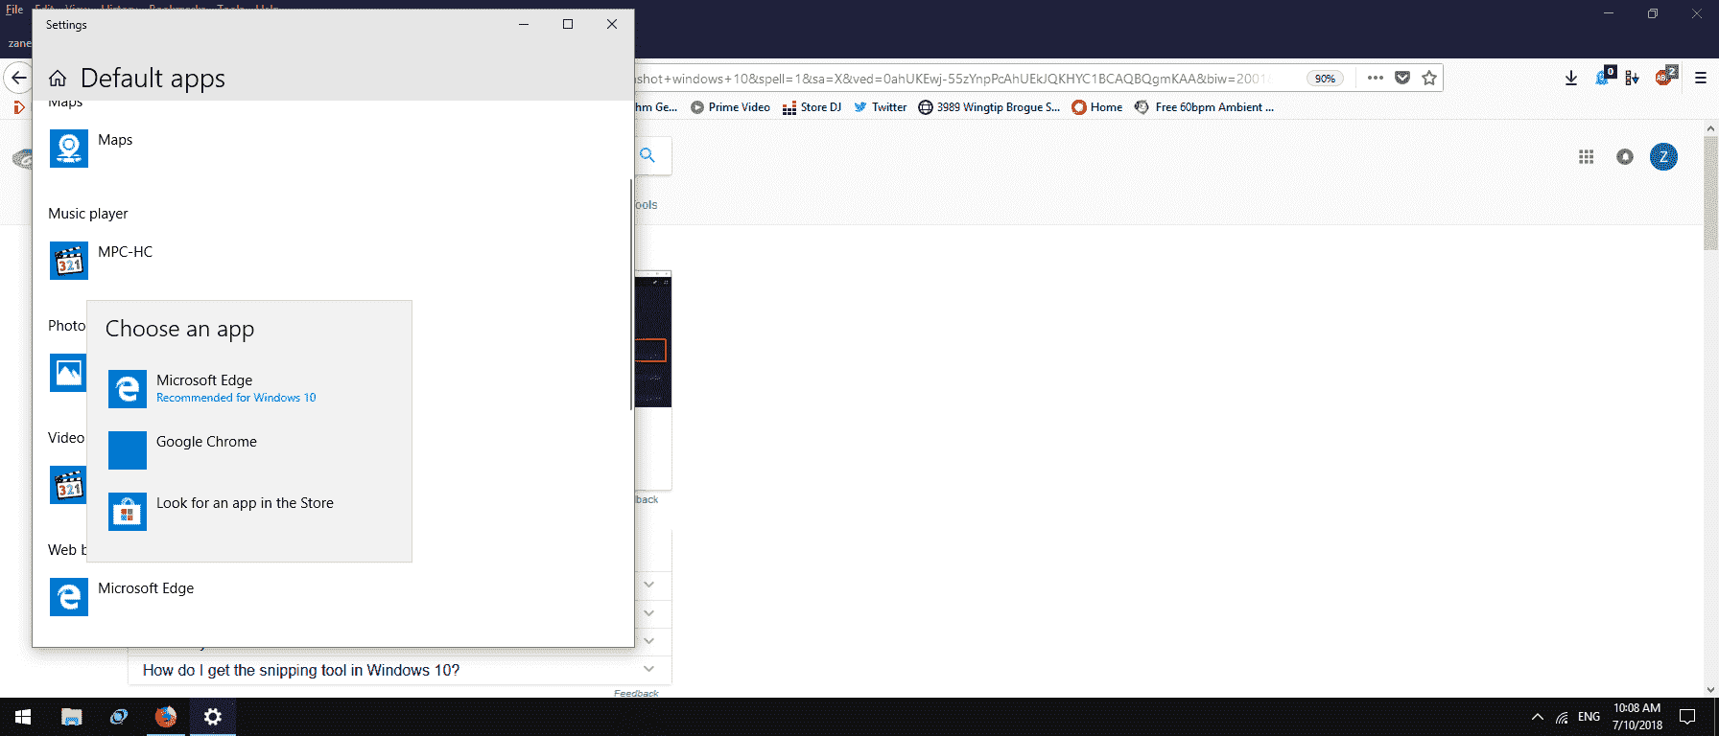Open the blue globe app in the taskbar
This screenshot has height=736, width=1719.
tap(119, 717)
